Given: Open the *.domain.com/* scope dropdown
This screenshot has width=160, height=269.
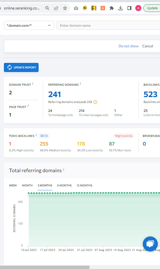Looking at the screenshot, I should (29, 25).
